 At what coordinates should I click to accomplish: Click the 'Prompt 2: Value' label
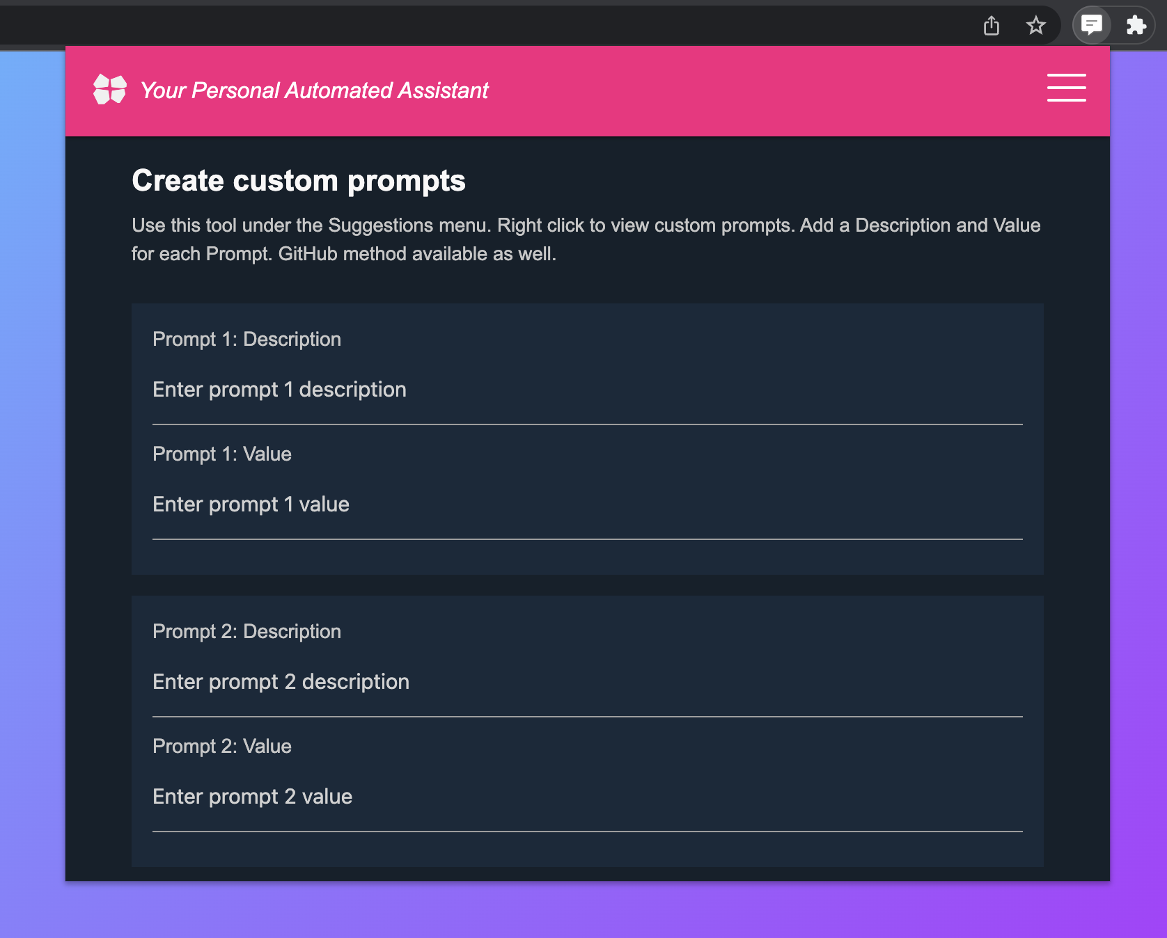point(222,747)
